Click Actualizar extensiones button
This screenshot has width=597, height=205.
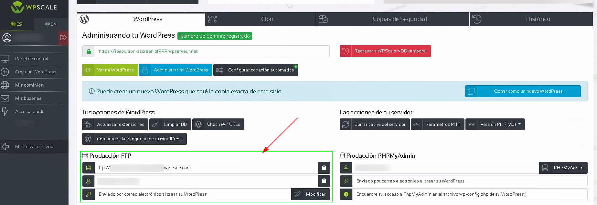click(x=115, y=124)
